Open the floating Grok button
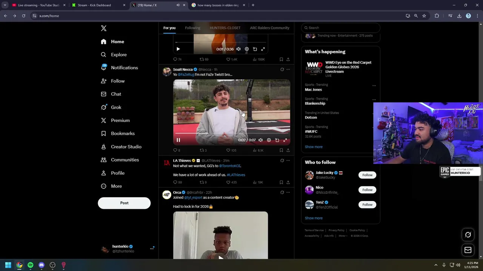This screenshot has height=271, width=483. point(468,235)
